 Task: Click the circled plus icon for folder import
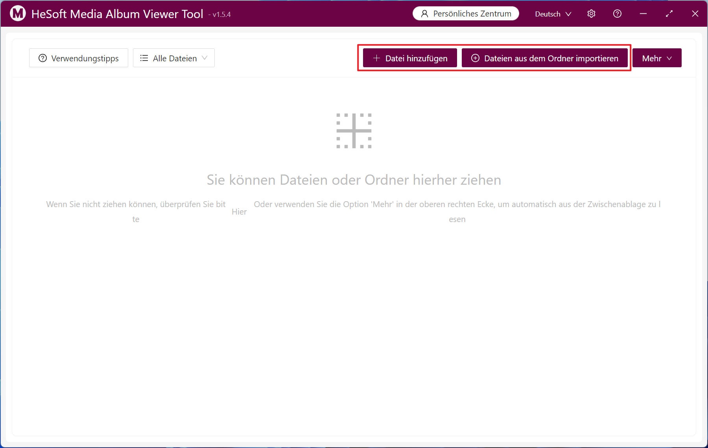475,58
